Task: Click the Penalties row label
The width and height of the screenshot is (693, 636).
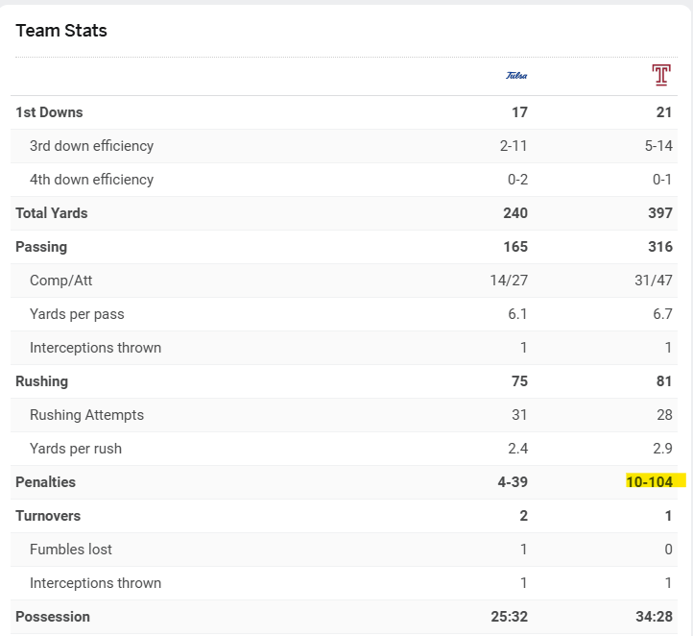Action: [x=45, y=482]
